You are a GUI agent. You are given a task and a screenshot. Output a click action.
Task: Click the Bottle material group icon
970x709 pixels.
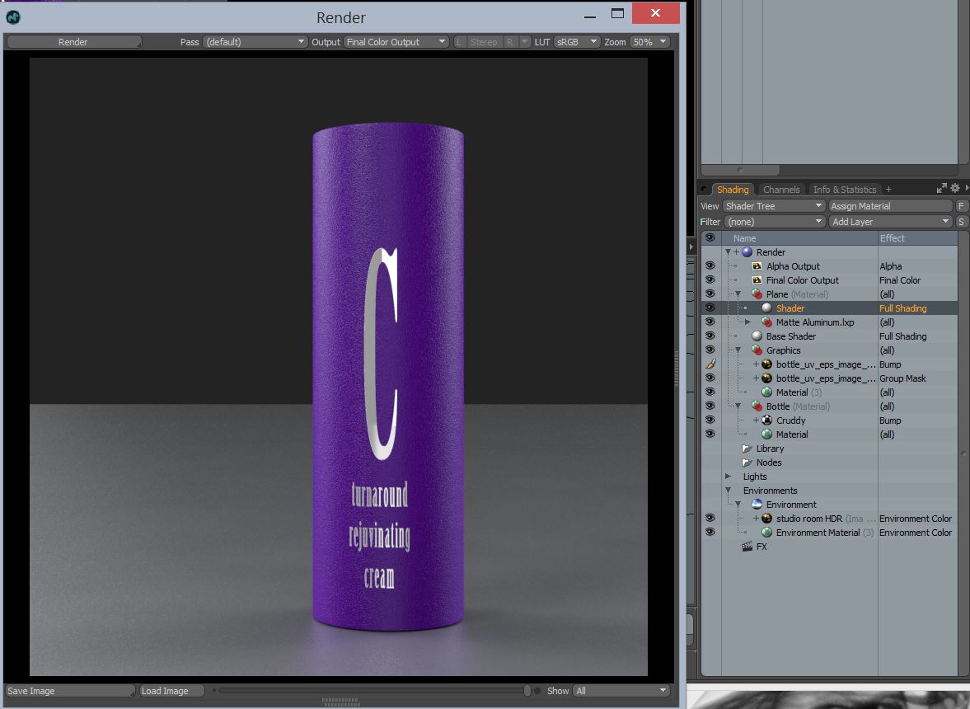[757, 406]
